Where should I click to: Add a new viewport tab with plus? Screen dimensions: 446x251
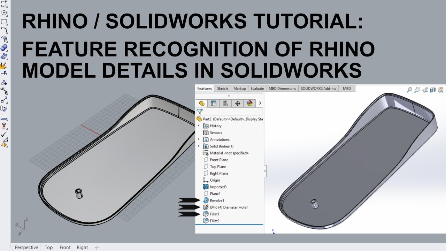pos(97,248)
